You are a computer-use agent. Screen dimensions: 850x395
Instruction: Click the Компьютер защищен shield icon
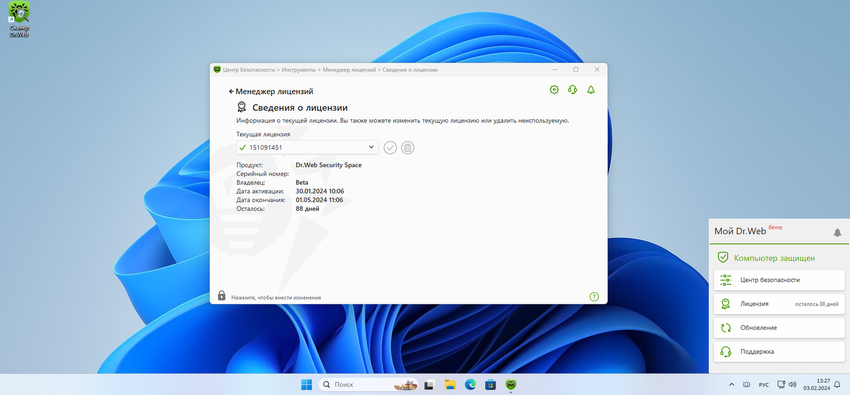(723, 257)
